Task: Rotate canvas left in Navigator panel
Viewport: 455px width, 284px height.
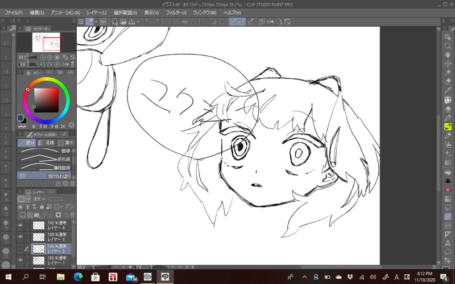Action: [x=43, y=64]
